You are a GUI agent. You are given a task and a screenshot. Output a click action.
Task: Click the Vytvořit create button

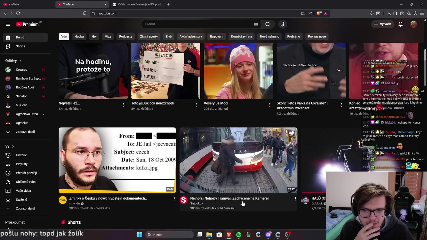click(x=382, y=24)
